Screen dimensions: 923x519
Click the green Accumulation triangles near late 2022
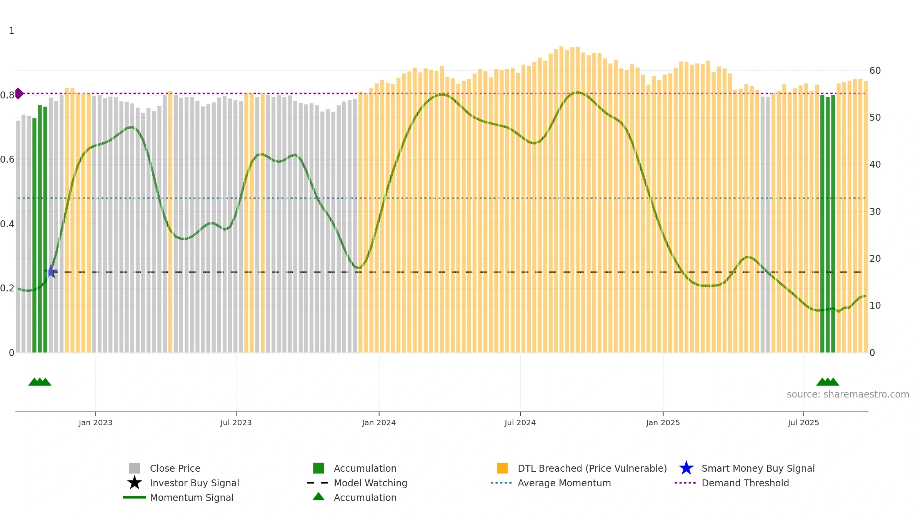[x=40, y=382]
